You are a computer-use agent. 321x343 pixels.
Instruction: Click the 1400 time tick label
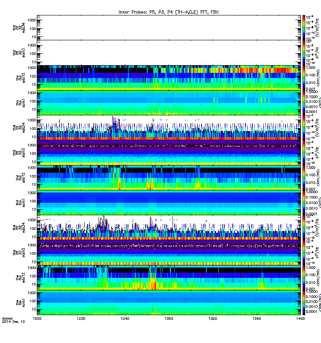(300, 319)
